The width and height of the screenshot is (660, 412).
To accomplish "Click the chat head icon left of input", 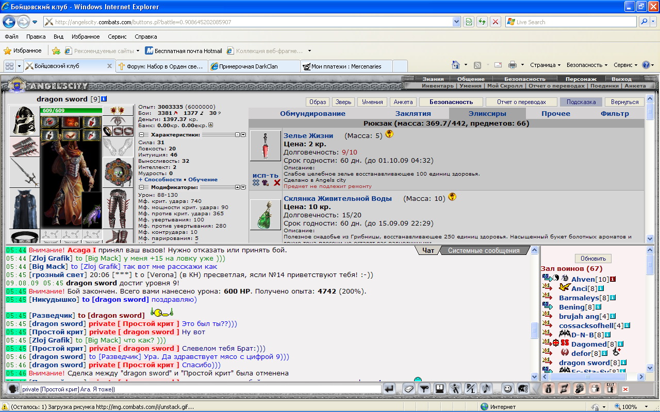I will (x=13, y=389).
